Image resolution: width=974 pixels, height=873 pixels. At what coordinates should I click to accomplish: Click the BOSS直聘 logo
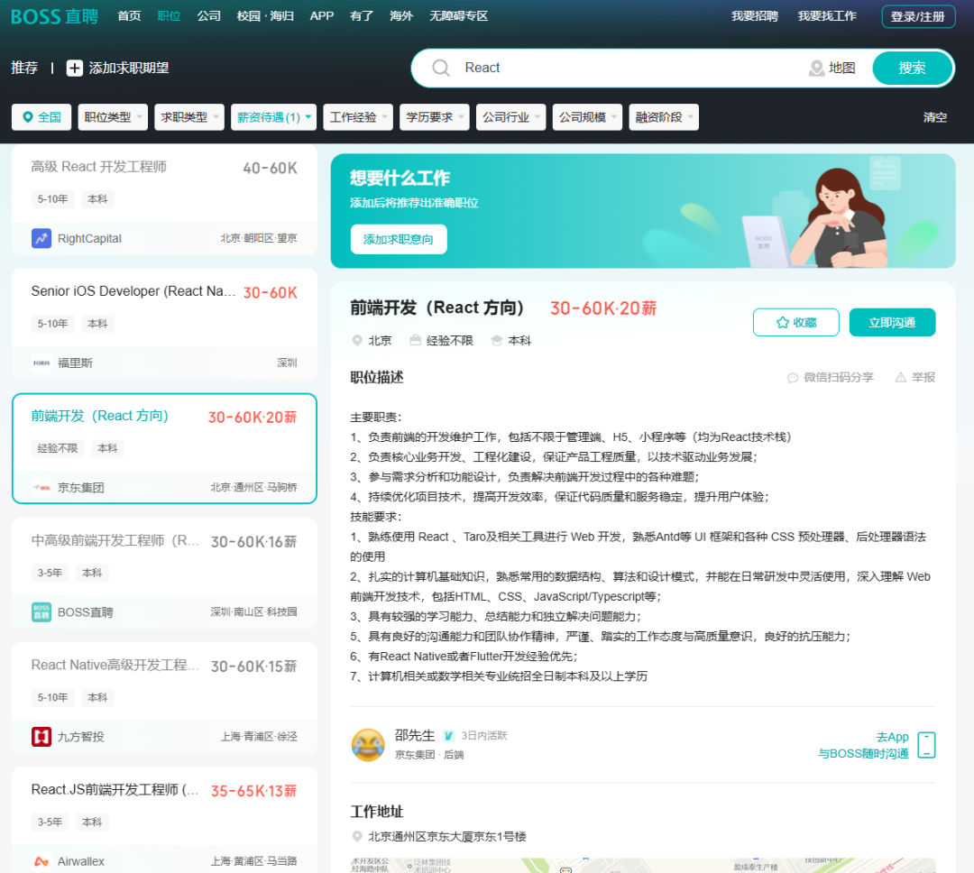53,16
